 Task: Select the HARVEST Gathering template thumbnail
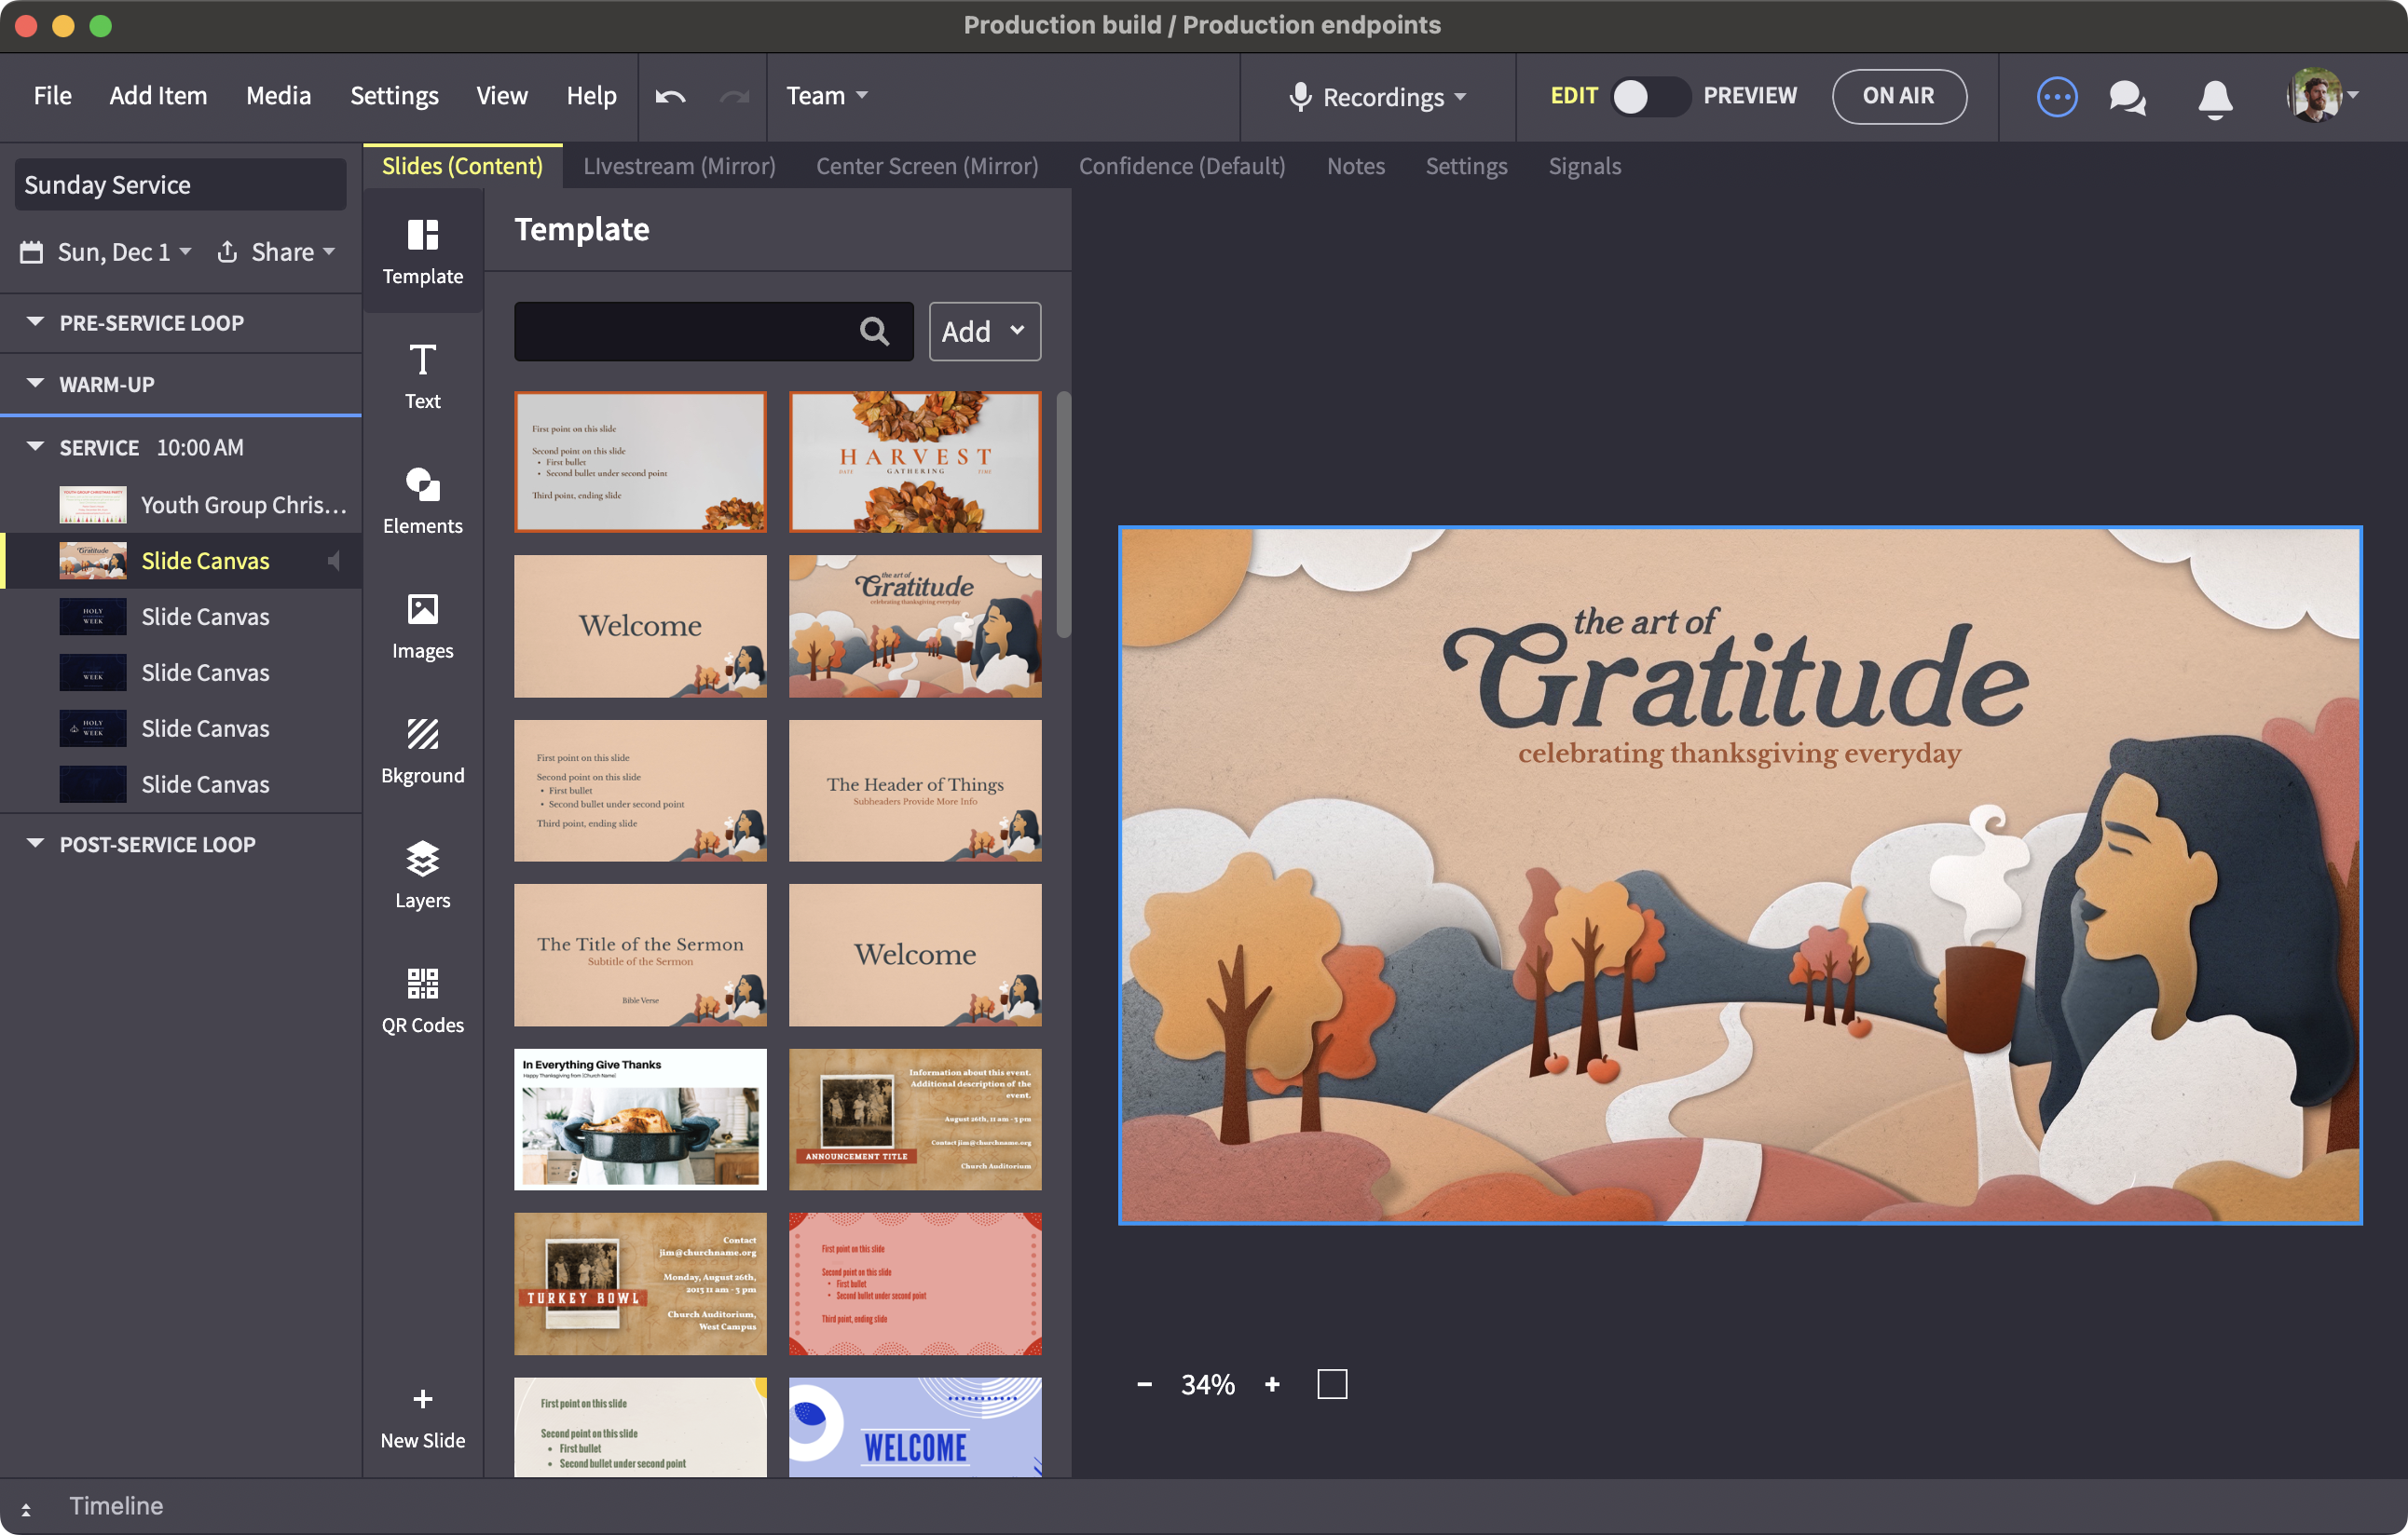coord(914,462)
